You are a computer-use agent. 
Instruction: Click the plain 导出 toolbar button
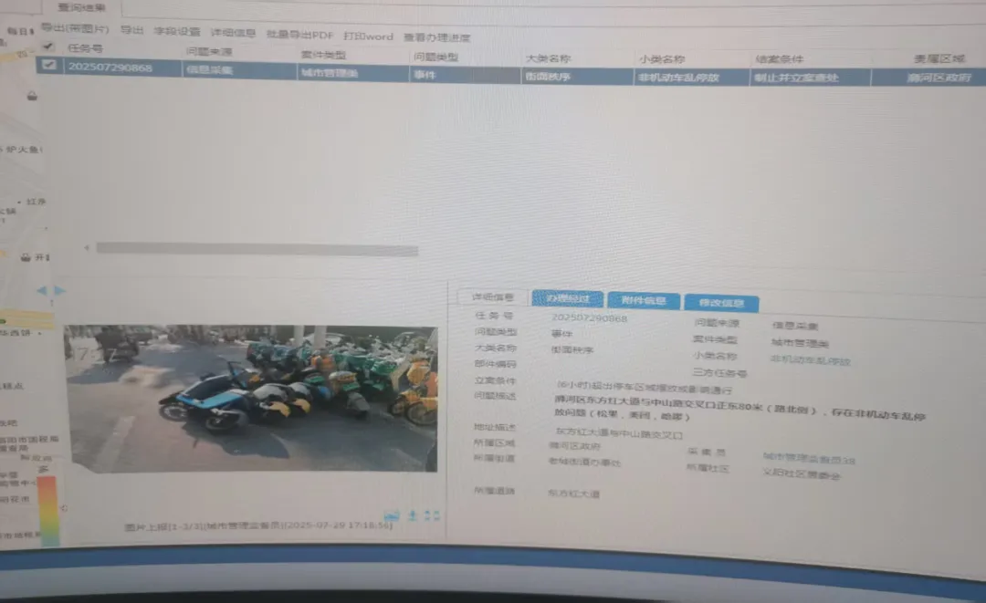tap(132, 29)
